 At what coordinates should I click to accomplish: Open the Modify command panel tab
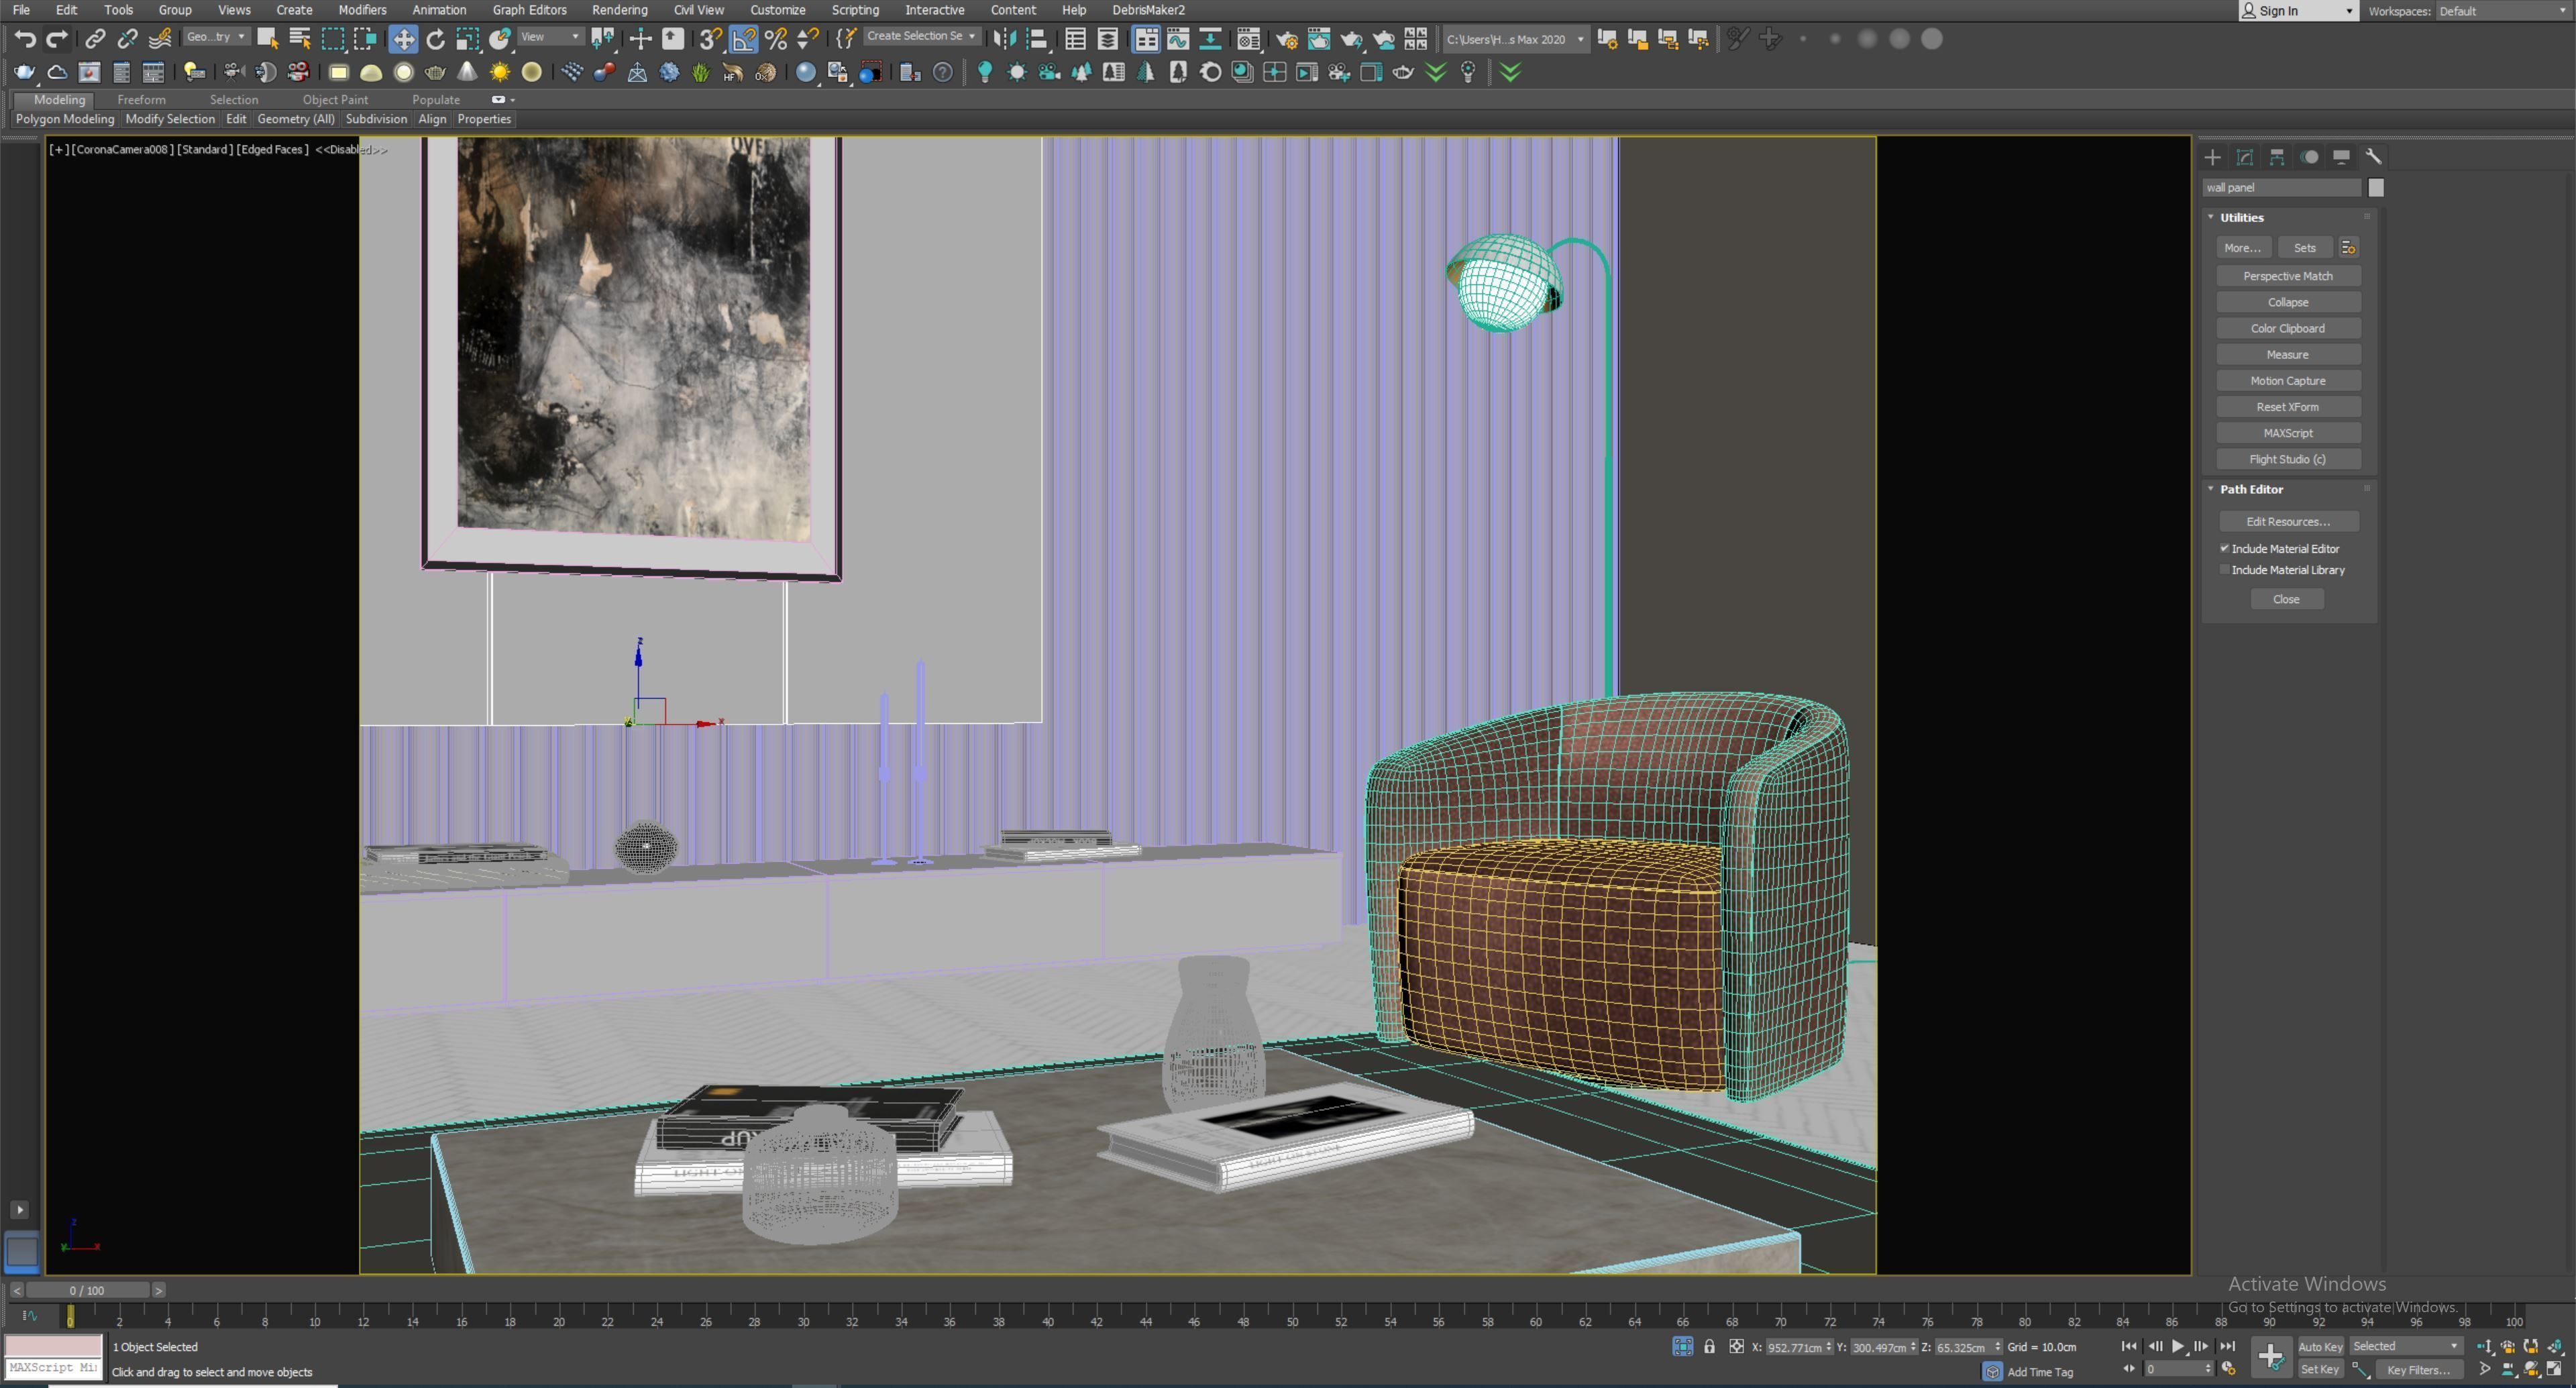[2245, 157]
